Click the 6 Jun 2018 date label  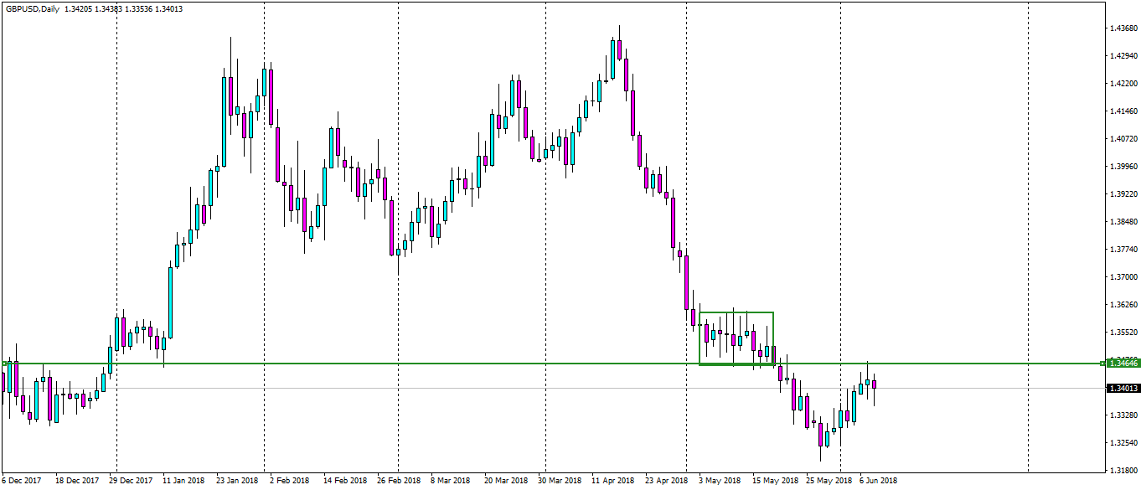click(879, 481)
